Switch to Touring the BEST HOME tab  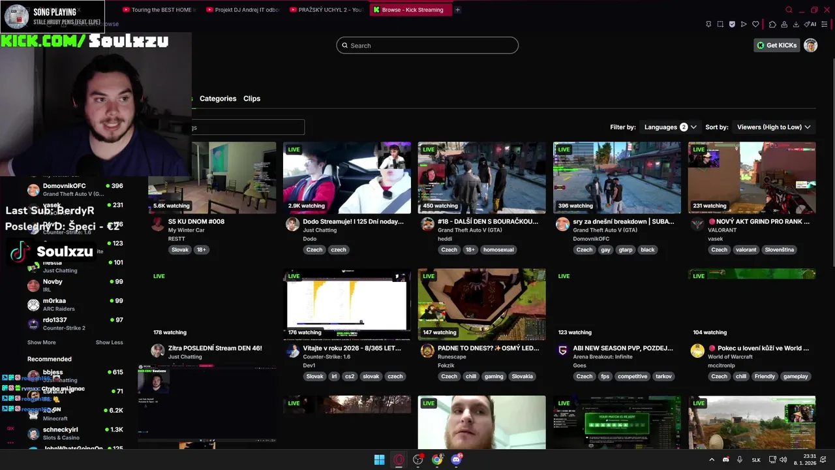click(x=159, y=10)
